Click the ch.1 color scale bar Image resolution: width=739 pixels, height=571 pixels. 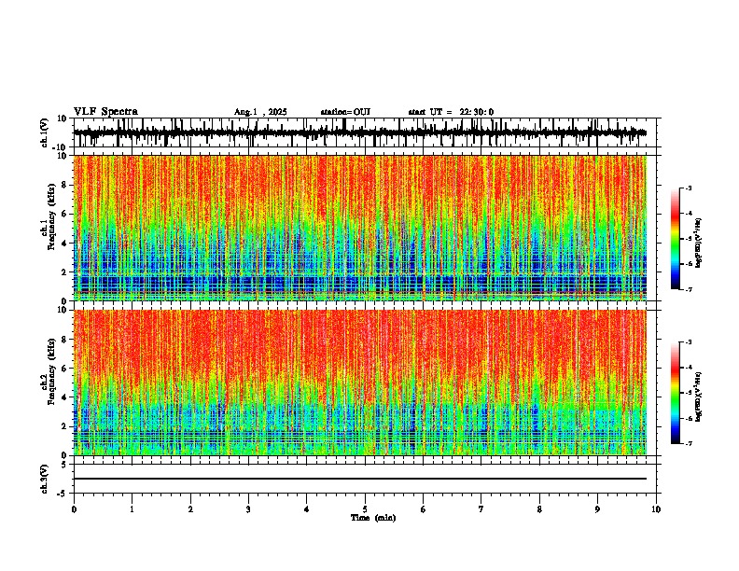(x=675, y=239)
